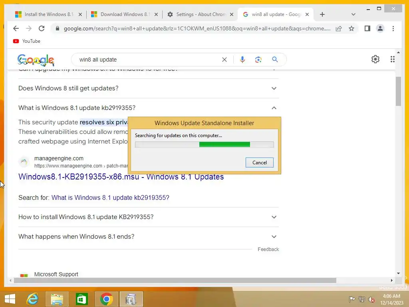Close the 'win8 all update' tab
This screenshot has height=307, width=409.
click(x=307, y=14)
